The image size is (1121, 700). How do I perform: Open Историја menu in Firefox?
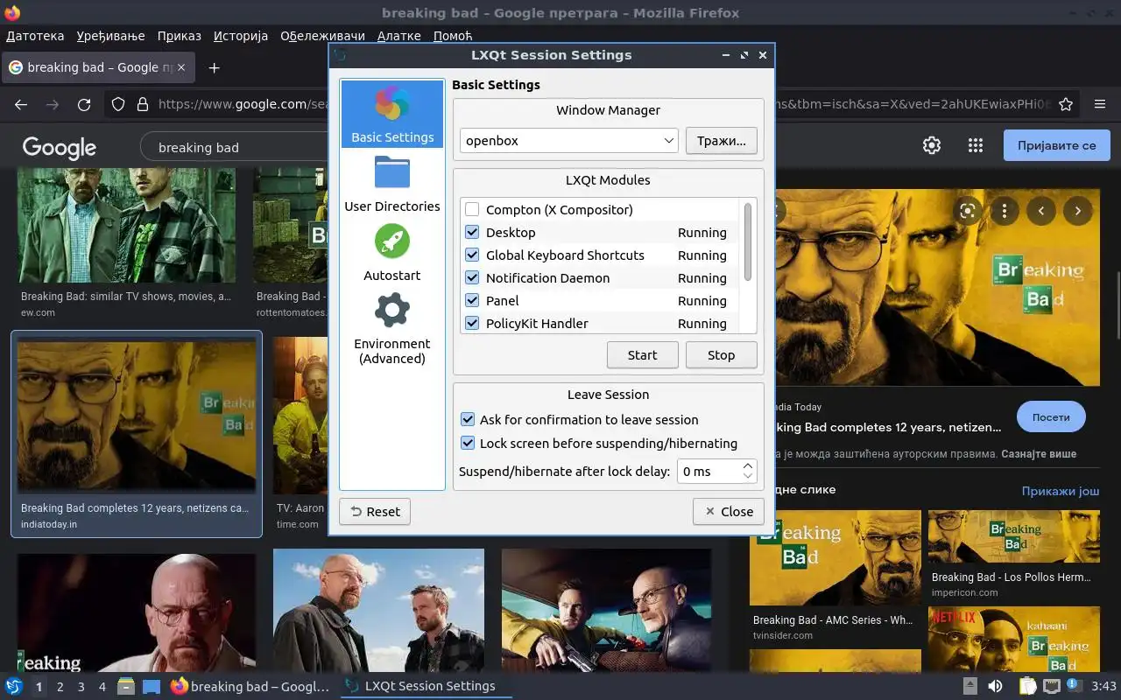click(241, 36)
